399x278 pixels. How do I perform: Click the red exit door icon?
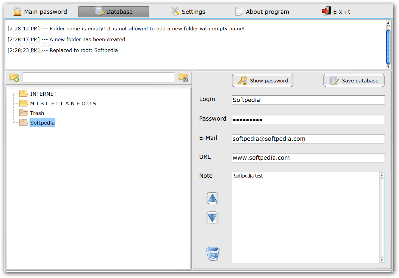click(326, 11)
